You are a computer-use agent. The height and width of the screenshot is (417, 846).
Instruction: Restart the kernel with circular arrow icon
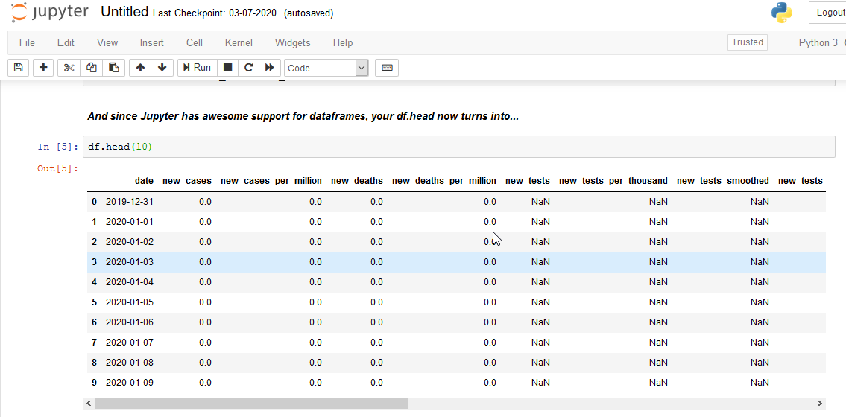pos(249,68)
